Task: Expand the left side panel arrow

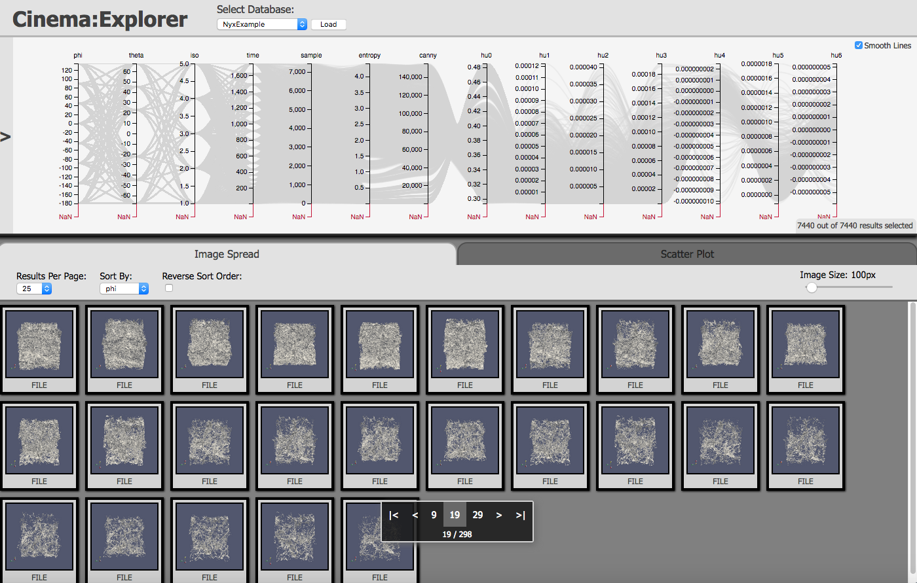Action: [6, 137]
